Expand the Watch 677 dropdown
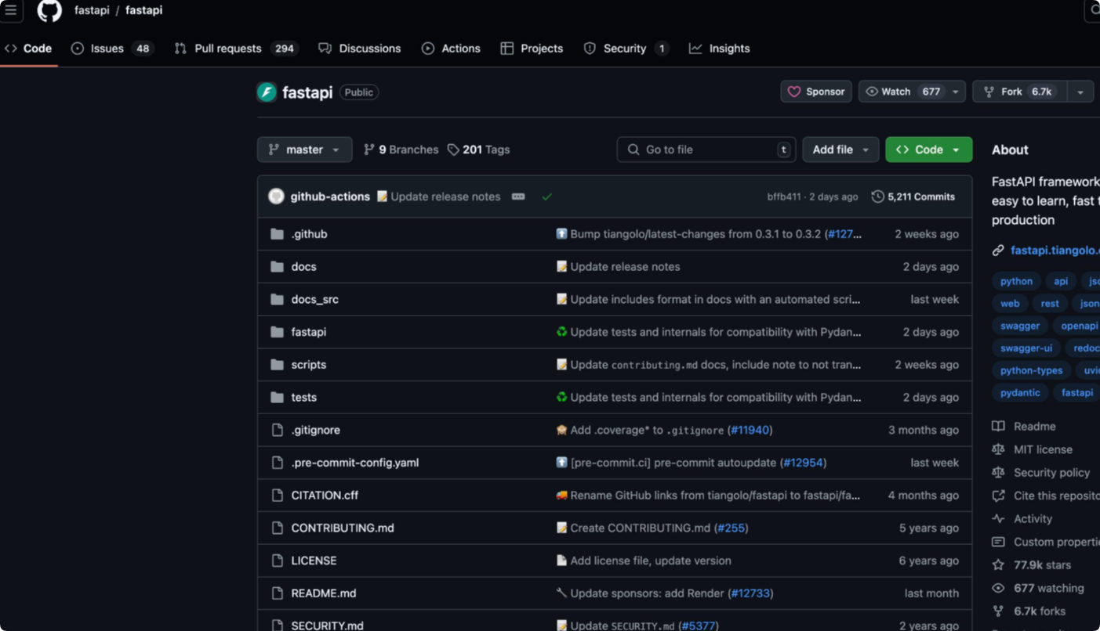Screen dimensions: 1100x631 click(x=956, y=92)
